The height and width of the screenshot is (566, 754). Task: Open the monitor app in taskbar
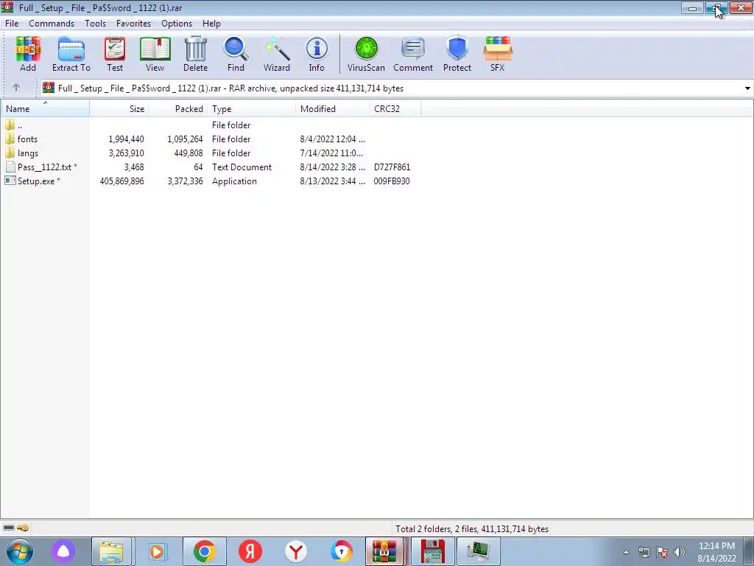(x=478, y=551)
